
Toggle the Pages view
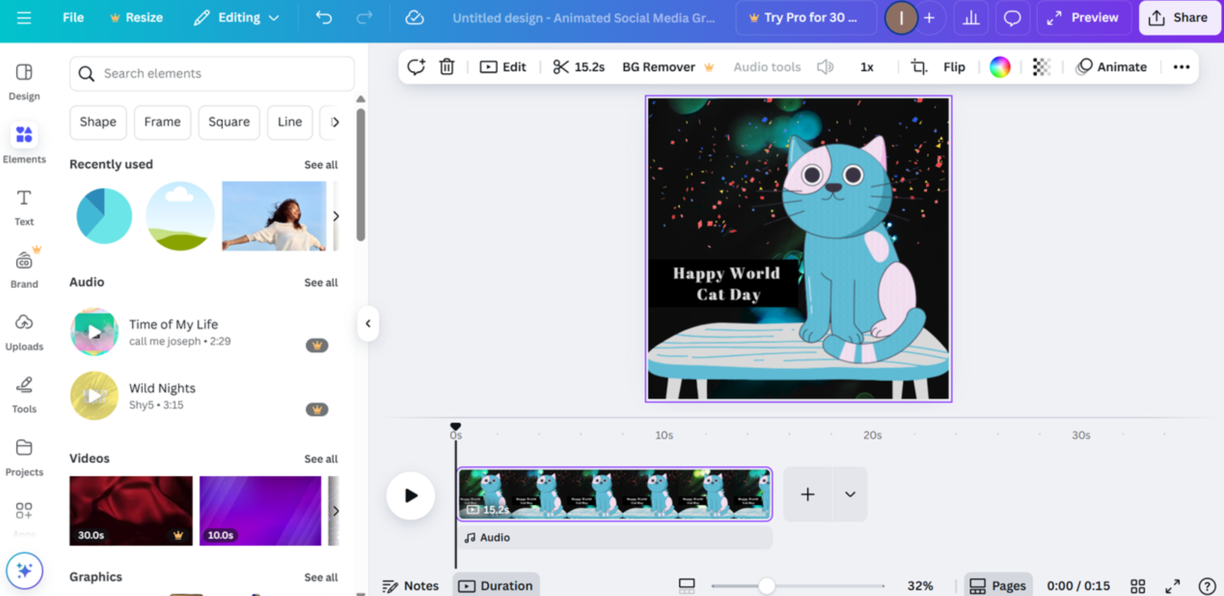click(998, 586)
